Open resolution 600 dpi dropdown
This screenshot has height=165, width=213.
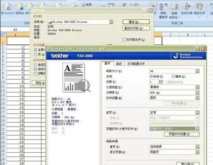point(198,93)
